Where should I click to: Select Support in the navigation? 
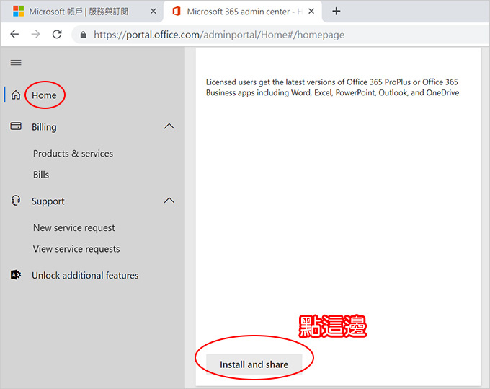(48, 201)
